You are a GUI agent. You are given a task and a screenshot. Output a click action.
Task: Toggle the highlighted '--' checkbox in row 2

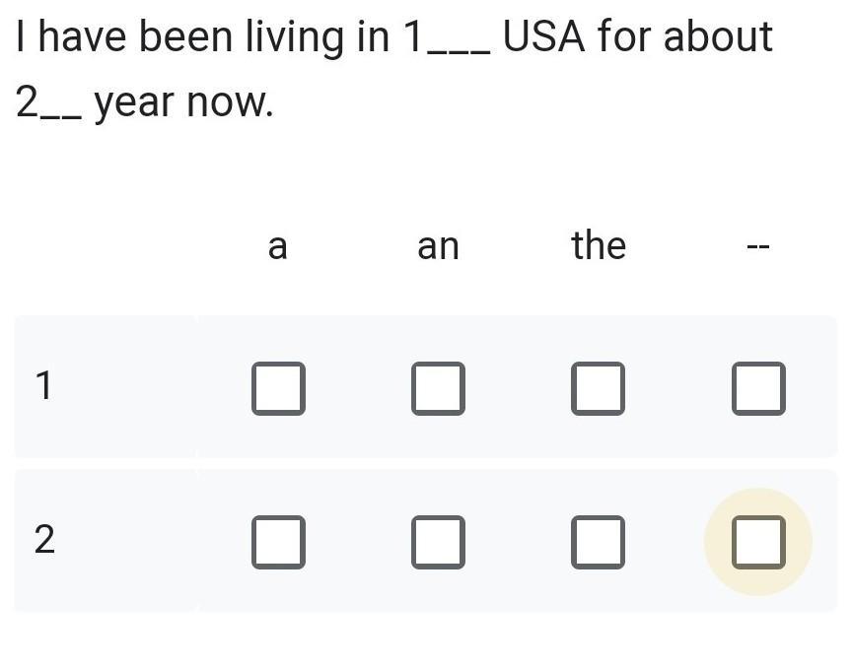[x=758, y=542]
